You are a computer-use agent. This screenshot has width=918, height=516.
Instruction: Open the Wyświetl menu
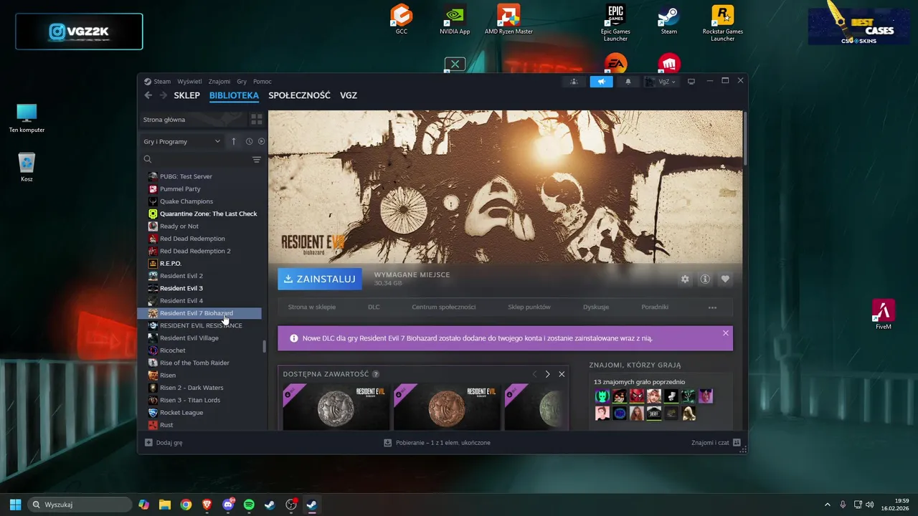tap(189, 81)
